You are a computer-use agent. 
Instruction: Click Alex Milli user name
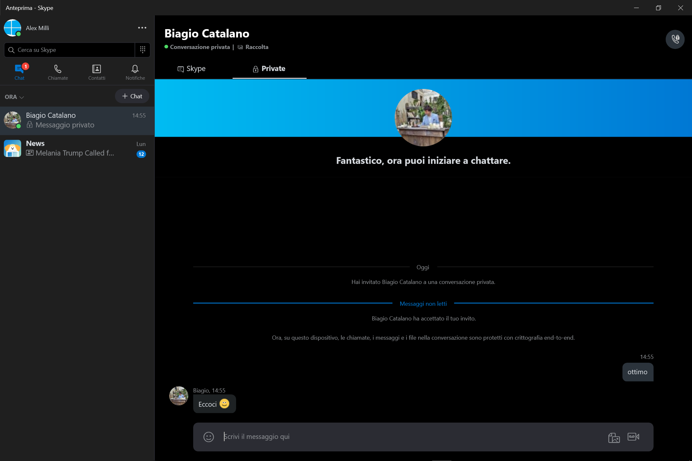click(37, 28)
